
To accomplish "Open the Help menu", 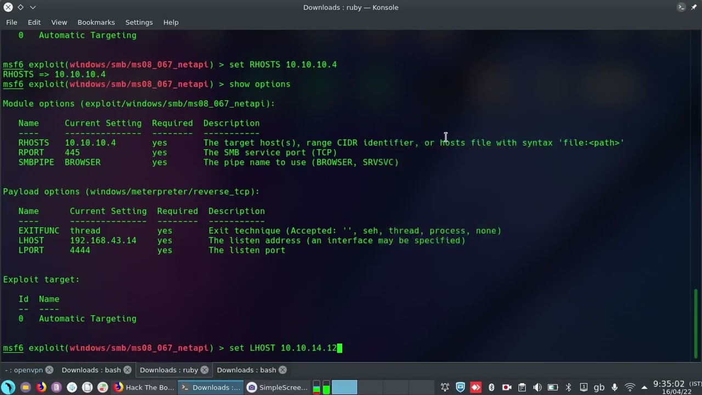I will click(x=171, y=22).
